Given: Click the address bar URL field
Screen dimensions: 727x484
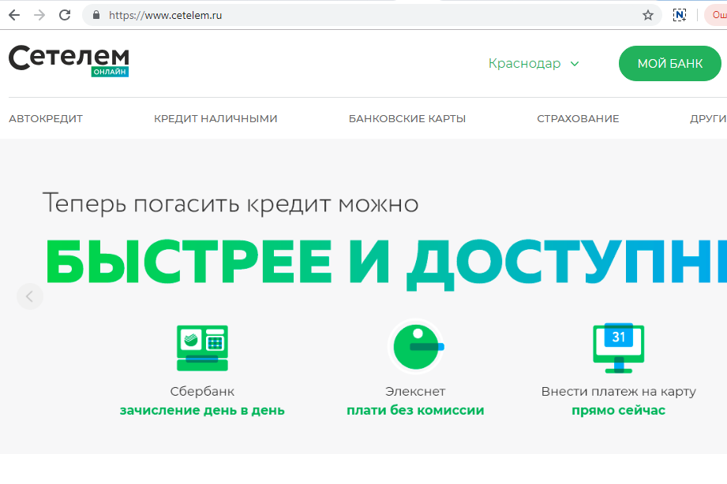Looking at the screenshot, I should 371,15.
